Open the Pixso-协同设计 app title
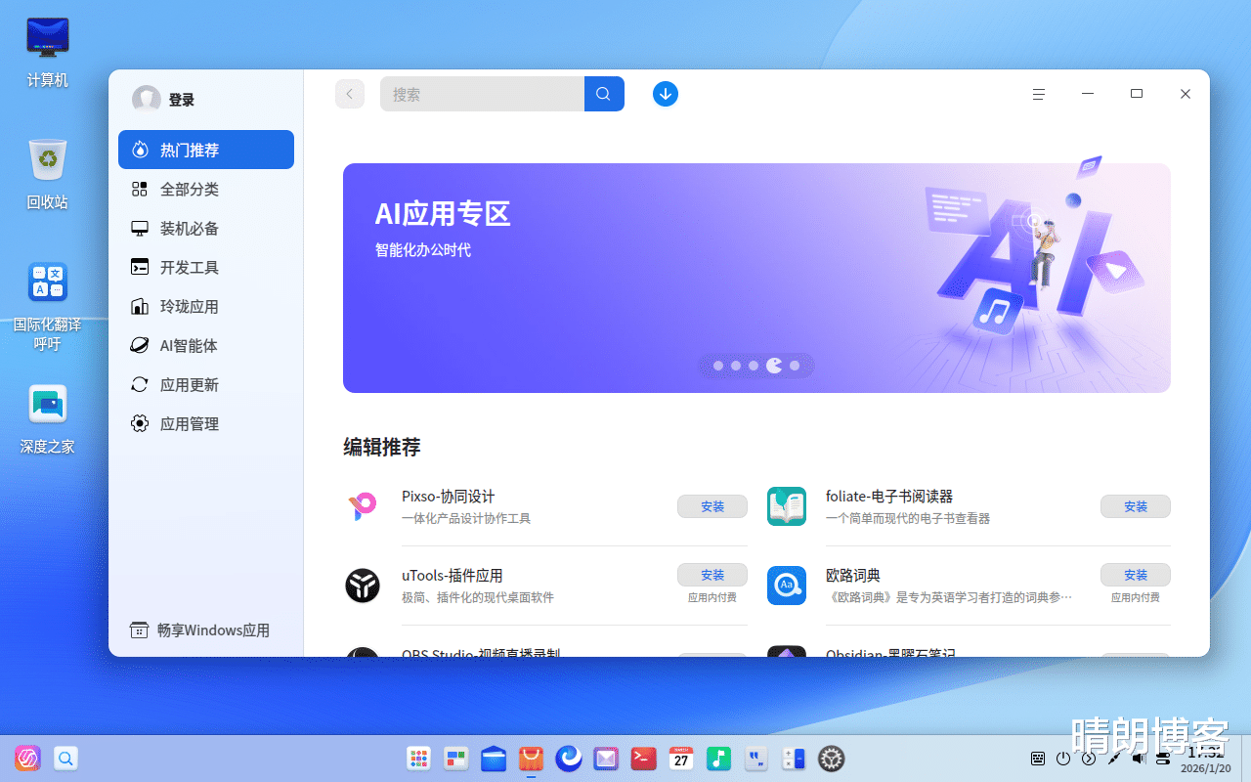This screenshot has height=782, width=1251. click(449, 497)
